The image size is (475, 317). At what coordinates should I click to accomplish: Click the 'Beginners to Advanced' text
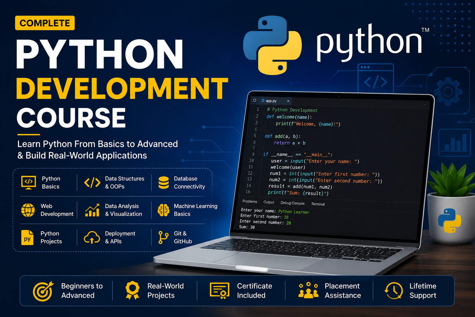82,291
